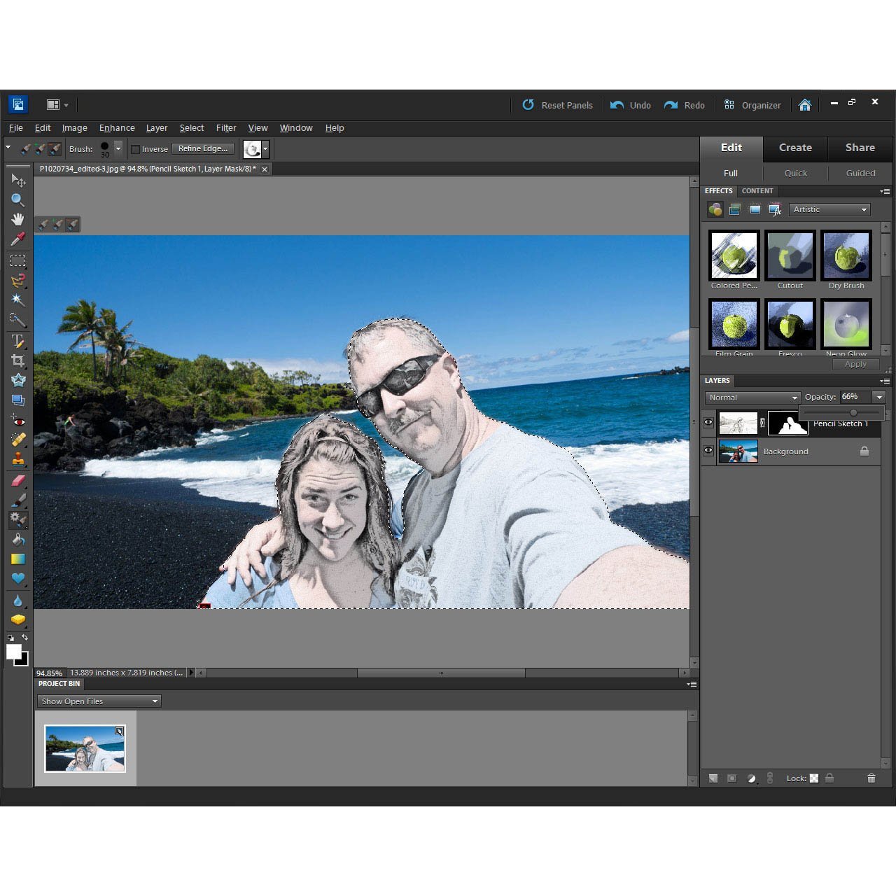This screenshot has height=896, width=896.
Task: Open the Normal blend mode dropdown
Action: click(752, 398)
